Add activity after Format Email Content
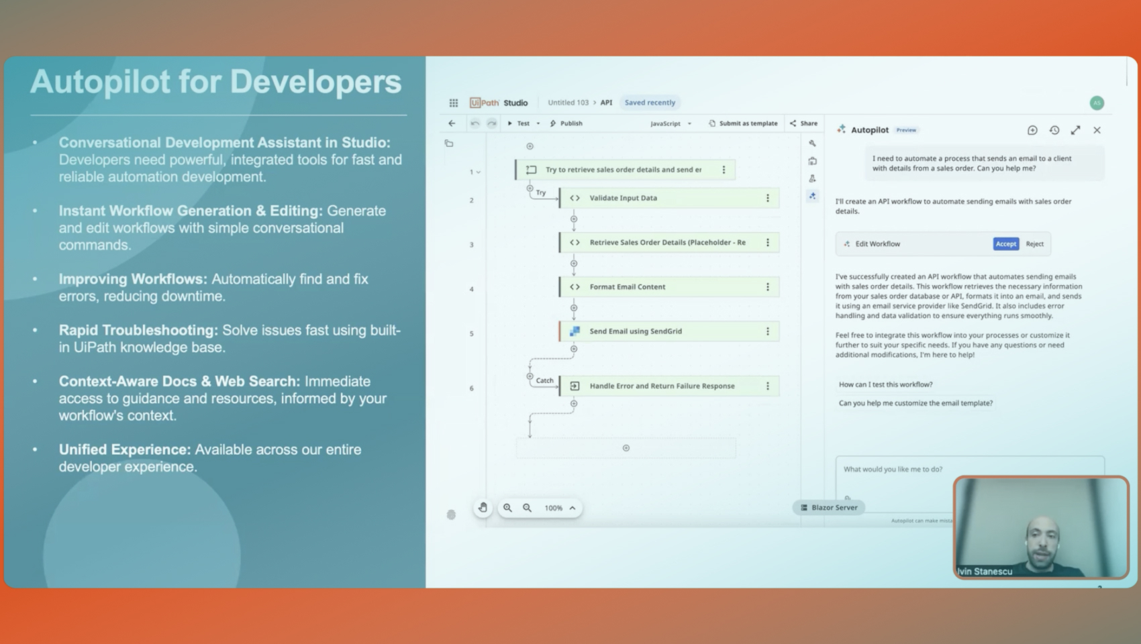 [574, 308]
